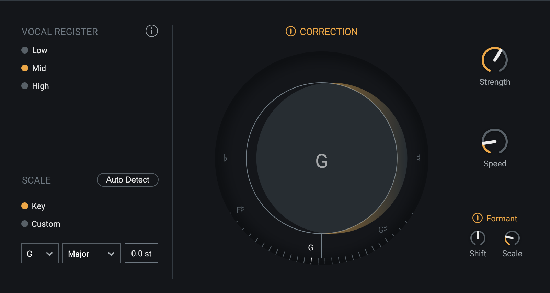Screen dimensions: 550x293
Task: Click the SCALE section header
Action: 36,180
